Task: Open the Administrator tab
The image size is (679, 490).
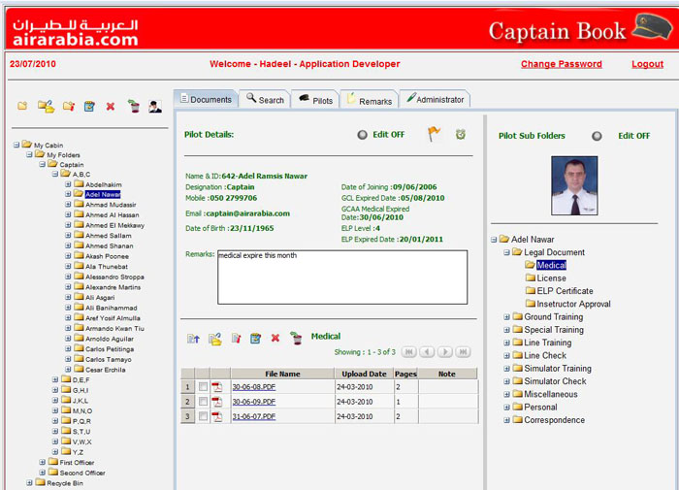Action: (436, 99)
